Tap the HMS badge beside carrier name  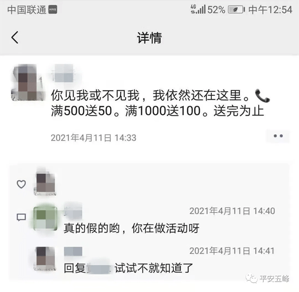pos(53,9)
